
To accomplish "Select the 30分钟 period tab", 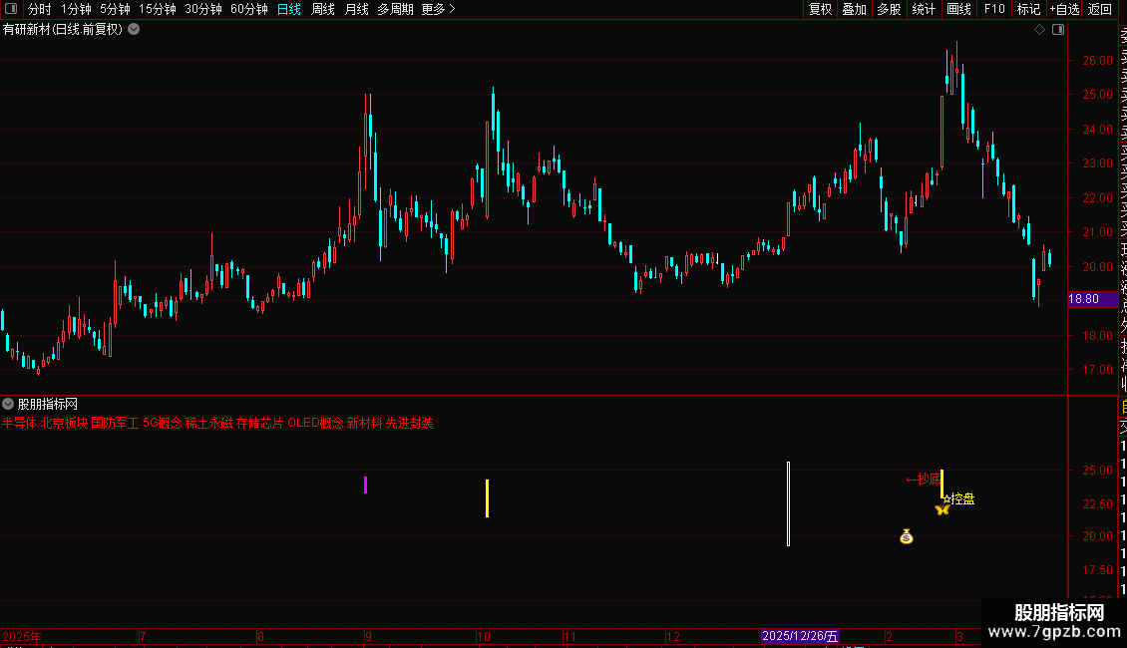I will point(203,9).
